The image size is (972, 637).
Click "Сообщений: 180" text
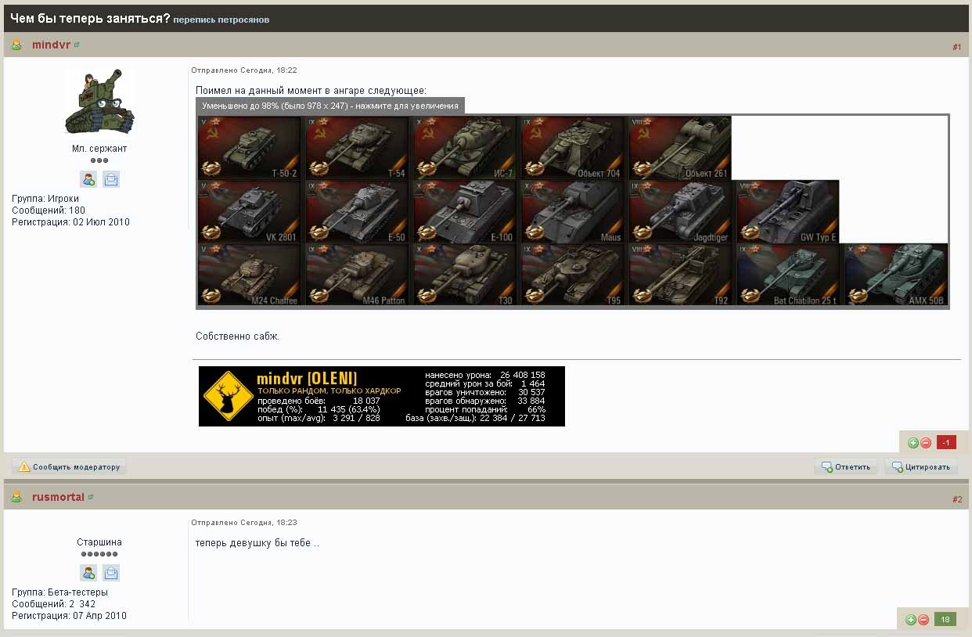coord(49,211)
